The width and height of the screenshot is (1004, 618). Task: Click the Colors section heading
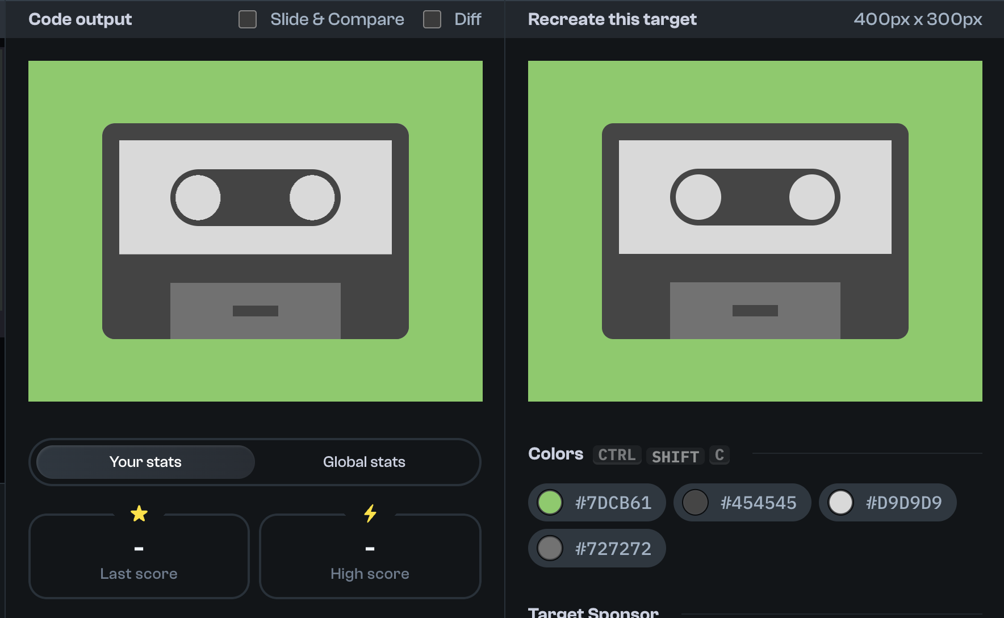click(555, 454)
